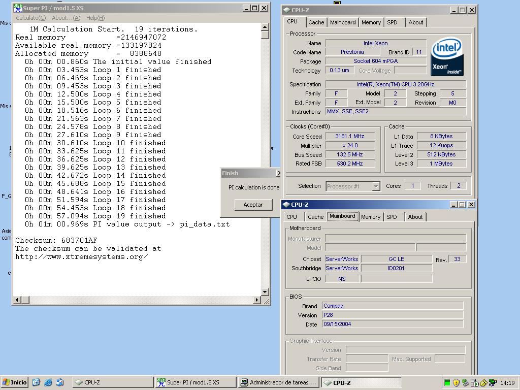Click the yellow security shield tray icon
This screenshot has height=390, width=520.
click(456, 383)
